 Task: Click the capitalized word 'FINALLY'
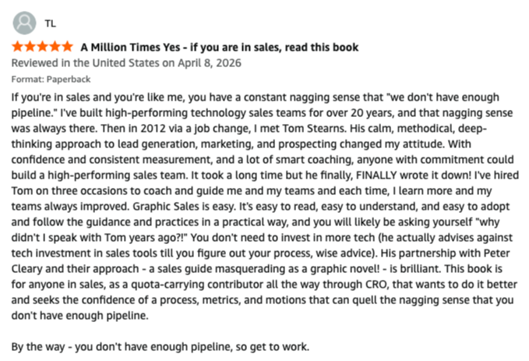tap(376, 175)
